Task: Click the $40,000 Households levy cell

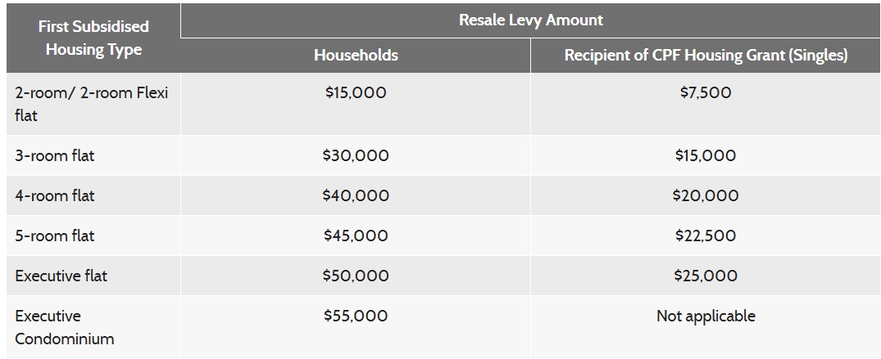Action: [356, 195]
